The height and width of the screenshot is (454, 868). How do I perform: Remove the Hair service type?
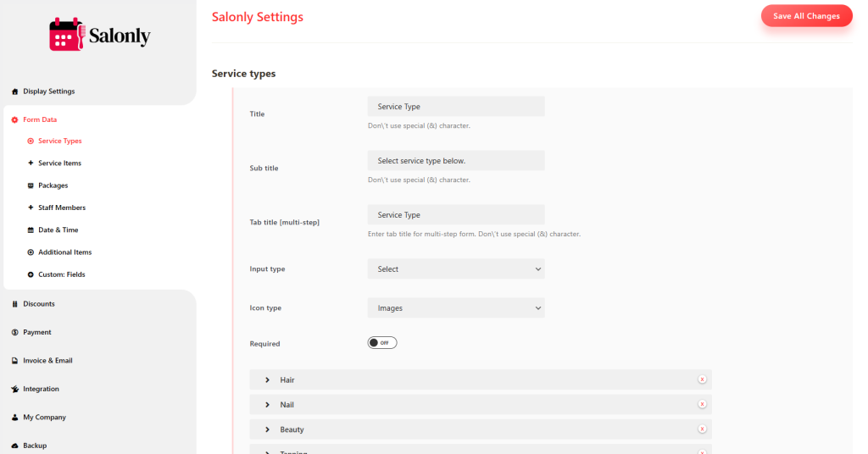(702, 380)
